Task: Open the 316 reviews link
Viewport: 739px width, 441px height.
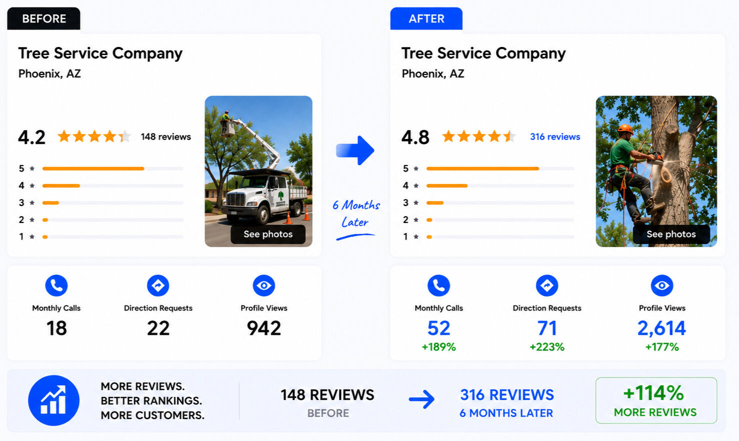Action: coord(555,136)
